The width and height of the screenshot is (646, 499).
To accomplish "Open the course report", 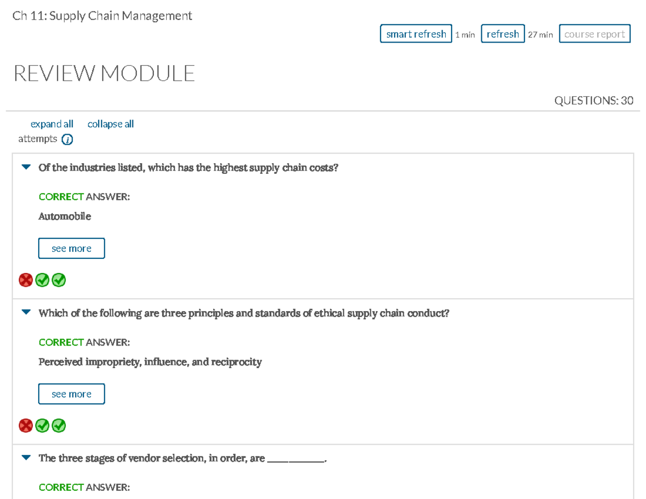I will 594,33.
